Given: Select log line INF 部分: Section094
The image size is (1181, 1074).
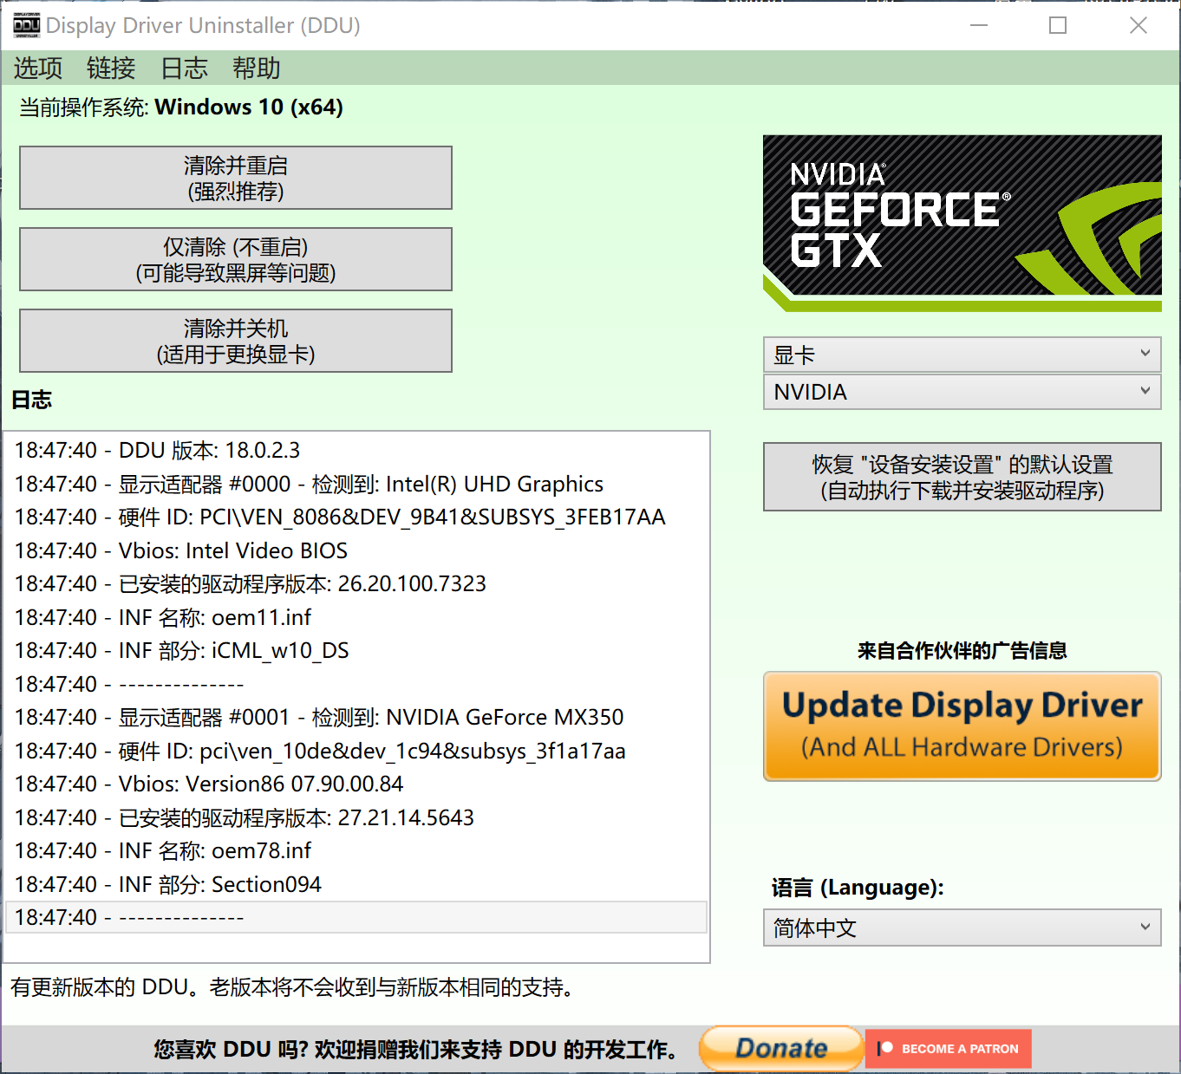Looking at the screenshot, I should [356, 884].
